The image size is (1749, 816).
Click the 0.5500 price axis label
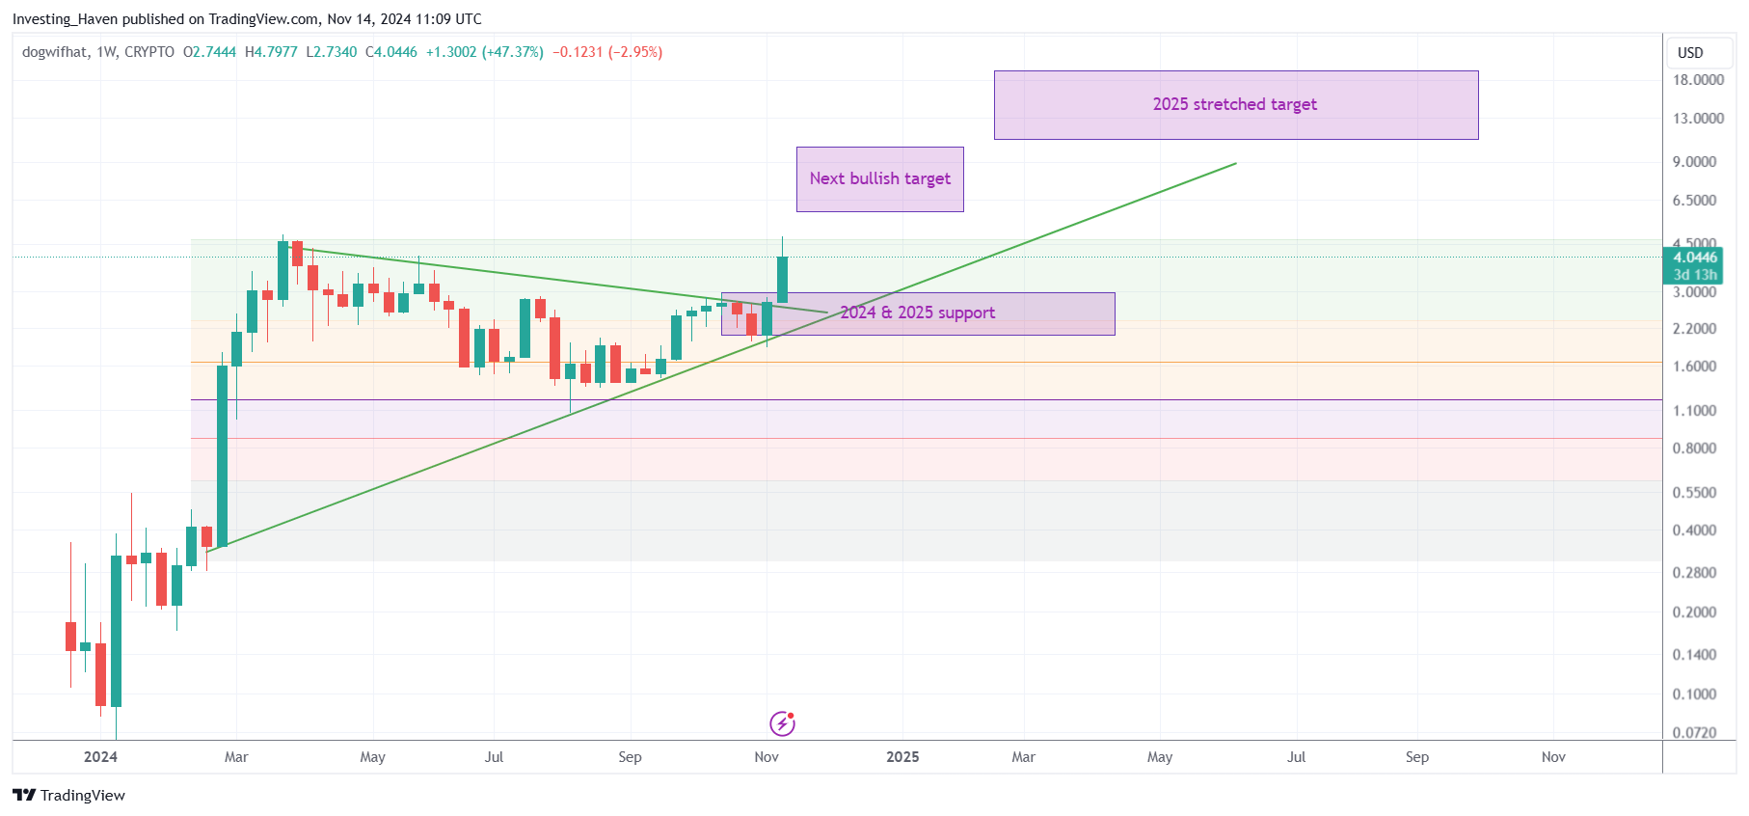(x=1694, y=493)
